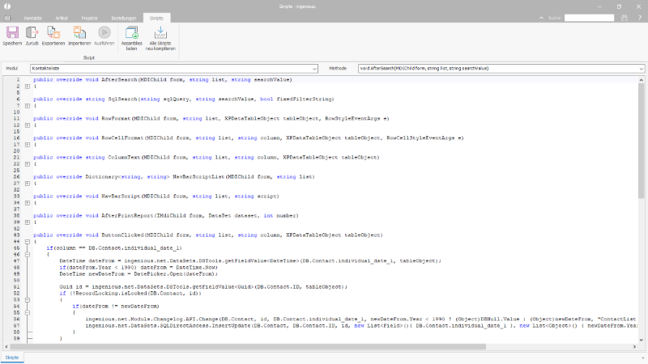Select the Skripte tab at bottom

(x=12, y=358)
